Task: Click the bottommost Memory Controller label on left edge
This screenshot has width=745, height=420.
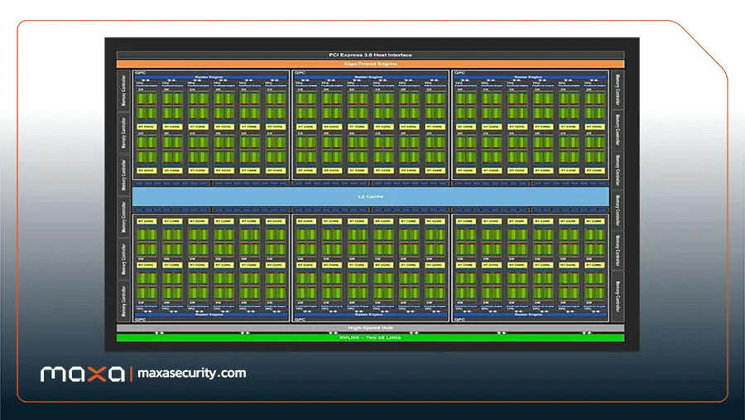Action: coord(123,301)
